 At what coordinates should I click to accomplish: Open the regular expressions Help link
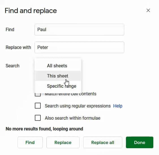coord(118,106)
